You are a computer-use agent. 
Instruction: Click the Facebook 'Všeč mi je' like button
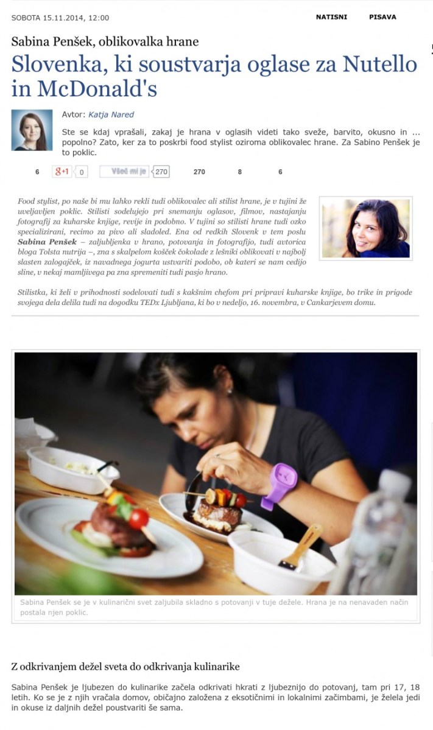pos(124,171)
